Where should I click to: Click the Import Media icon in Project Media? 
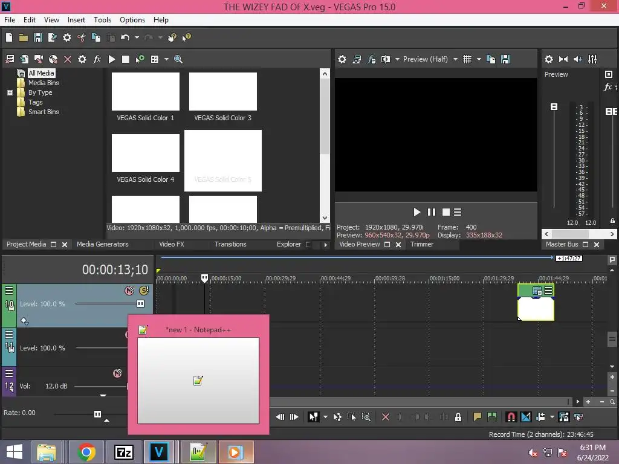(x=24, y=59)
